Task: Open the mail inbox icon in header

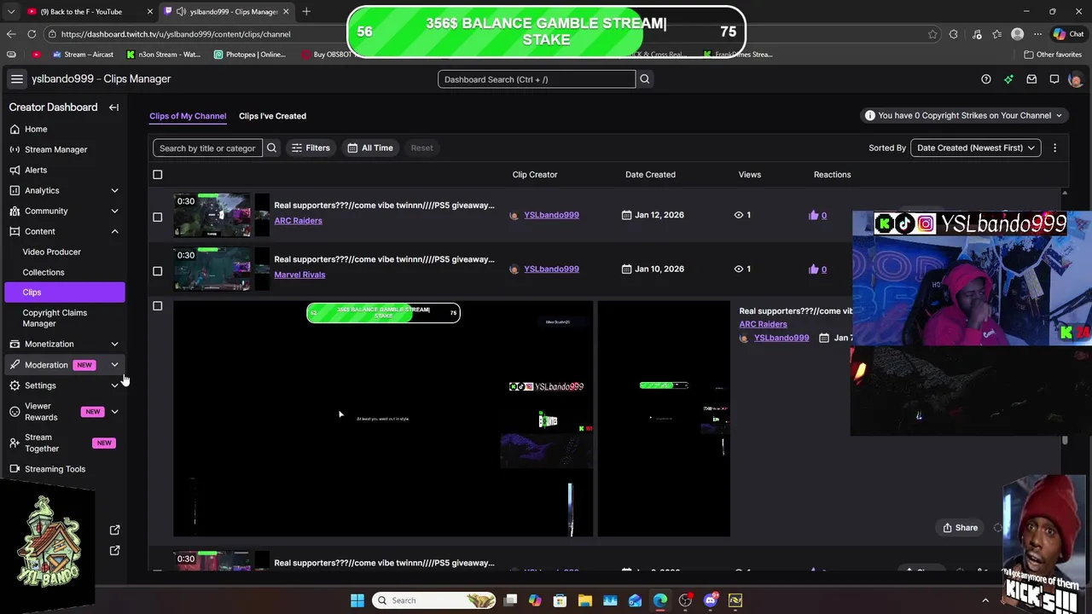Action: [1031, 79]
